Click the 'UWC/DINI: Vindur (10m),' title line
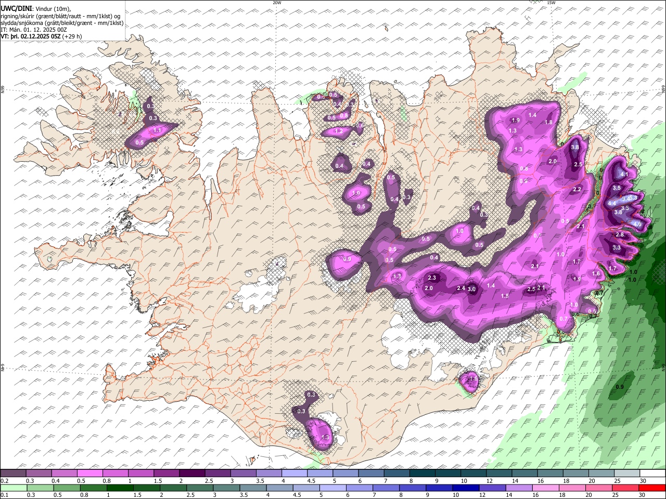Viewport: 666px width, 499px height. [35, 9]
